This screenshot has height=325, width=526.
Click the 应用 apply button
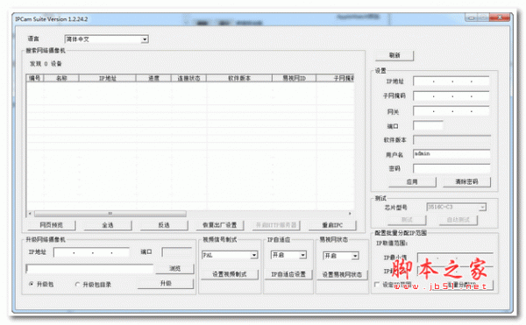tap(412, 182)
